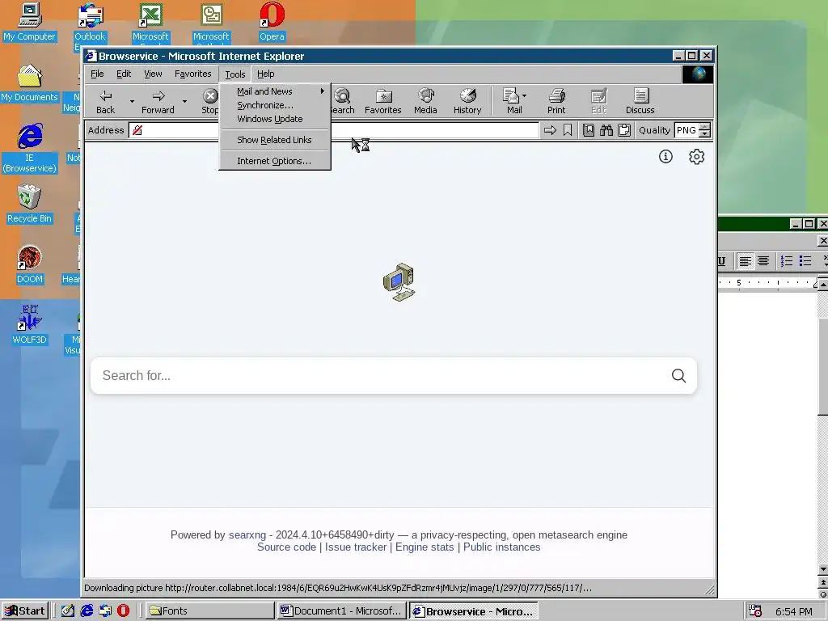828x621 pixels.
Task: Click Show Desktop quick launch icon
Action: (x=68, y=610)
